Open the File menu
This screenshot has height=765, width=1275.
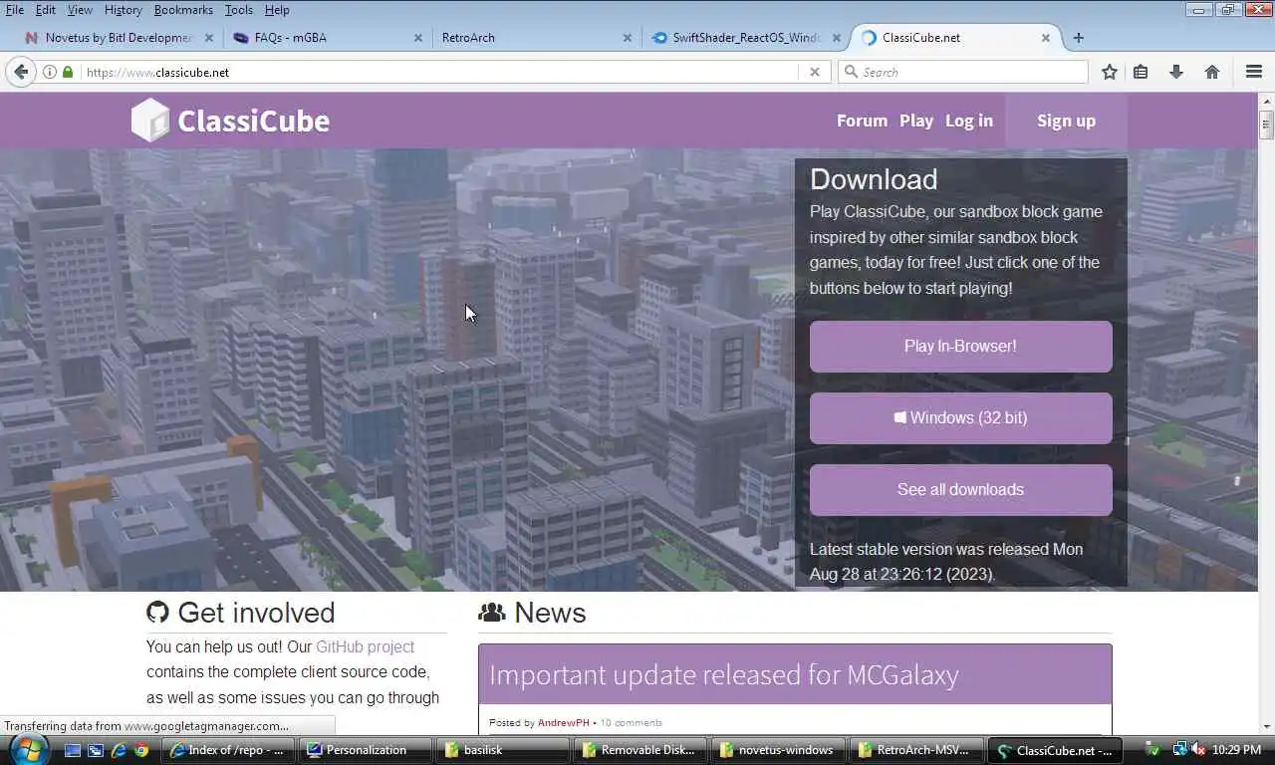point(15,10)
